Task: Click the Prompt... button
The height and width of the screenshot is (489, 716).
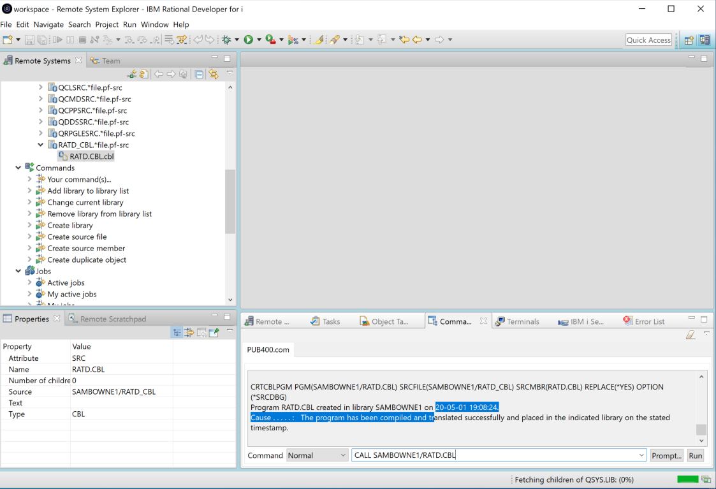Action: (666, 455)
